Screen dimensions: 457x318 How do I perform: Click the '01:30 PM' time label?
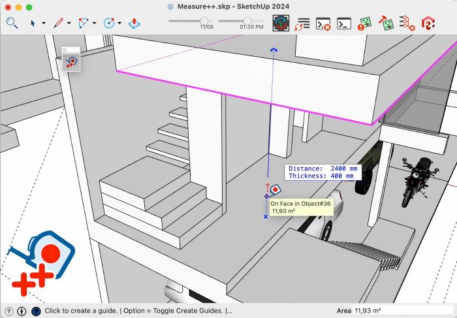[x=251, y=27]
